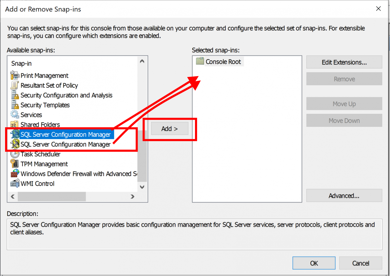390x276 pixels.
Task: Confirm with the OK button
Action: (314, 263)
